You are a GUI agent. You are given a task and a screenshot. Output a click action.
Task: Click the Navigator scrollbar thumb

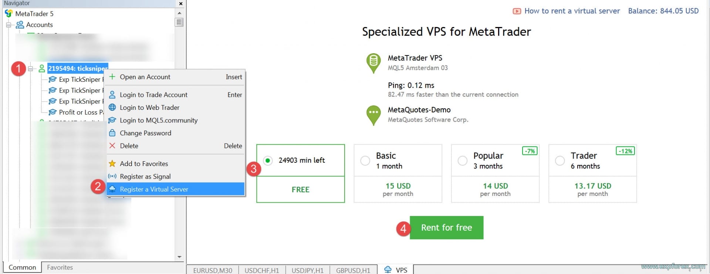(179, 22)
